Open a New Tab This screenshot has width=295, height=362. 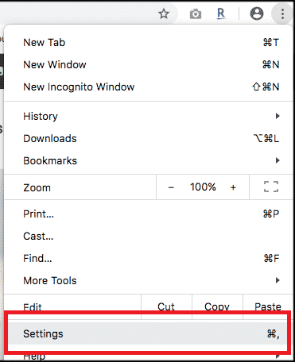(x=149, y=42)
